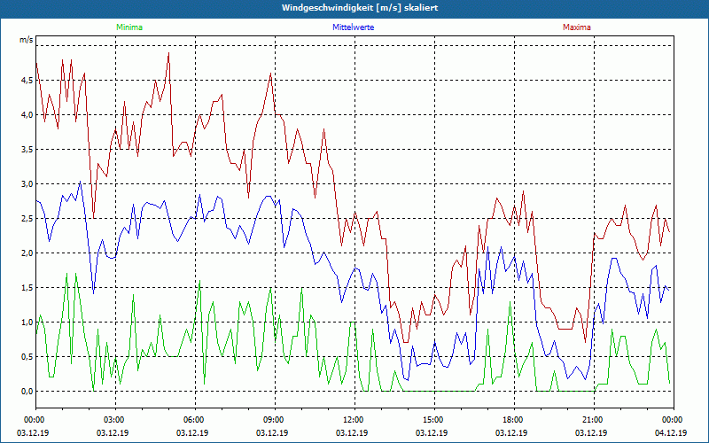709x443 pixels.
Task: Click the 1,0 y-axis label
Action: (x=27, y=323)
